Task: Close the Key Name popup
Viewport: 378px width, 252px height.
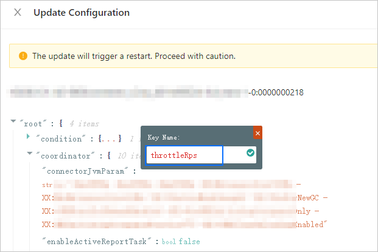Action: [x=257, y=132]
